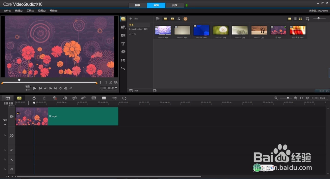
Task: Open the sort library clips dropdown
Action: (308, 19)
